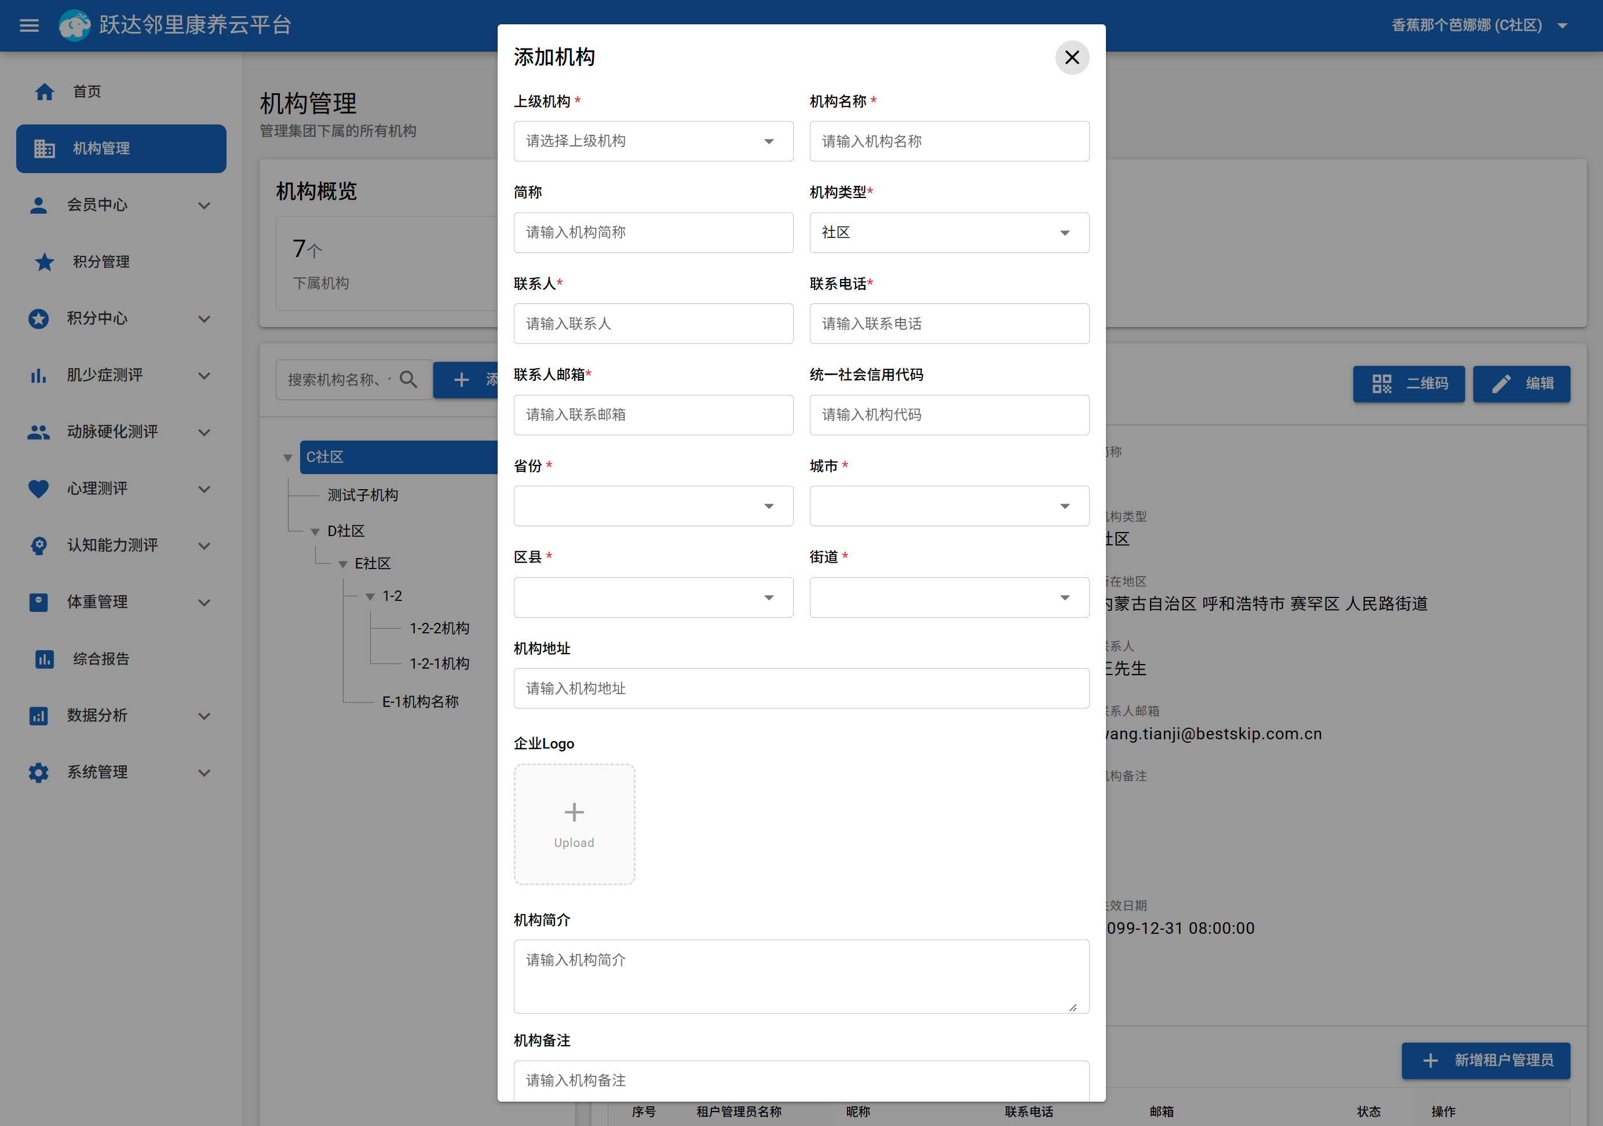Screen dimensions: 1603x1126
Task: Click the 联系人邮箱 input field
Action: 653,415
